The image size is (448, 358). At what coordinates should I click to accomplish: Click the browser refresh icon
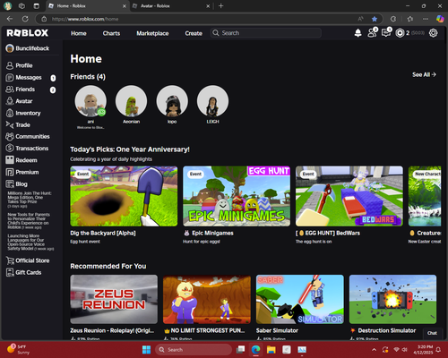tap(25, 19)
